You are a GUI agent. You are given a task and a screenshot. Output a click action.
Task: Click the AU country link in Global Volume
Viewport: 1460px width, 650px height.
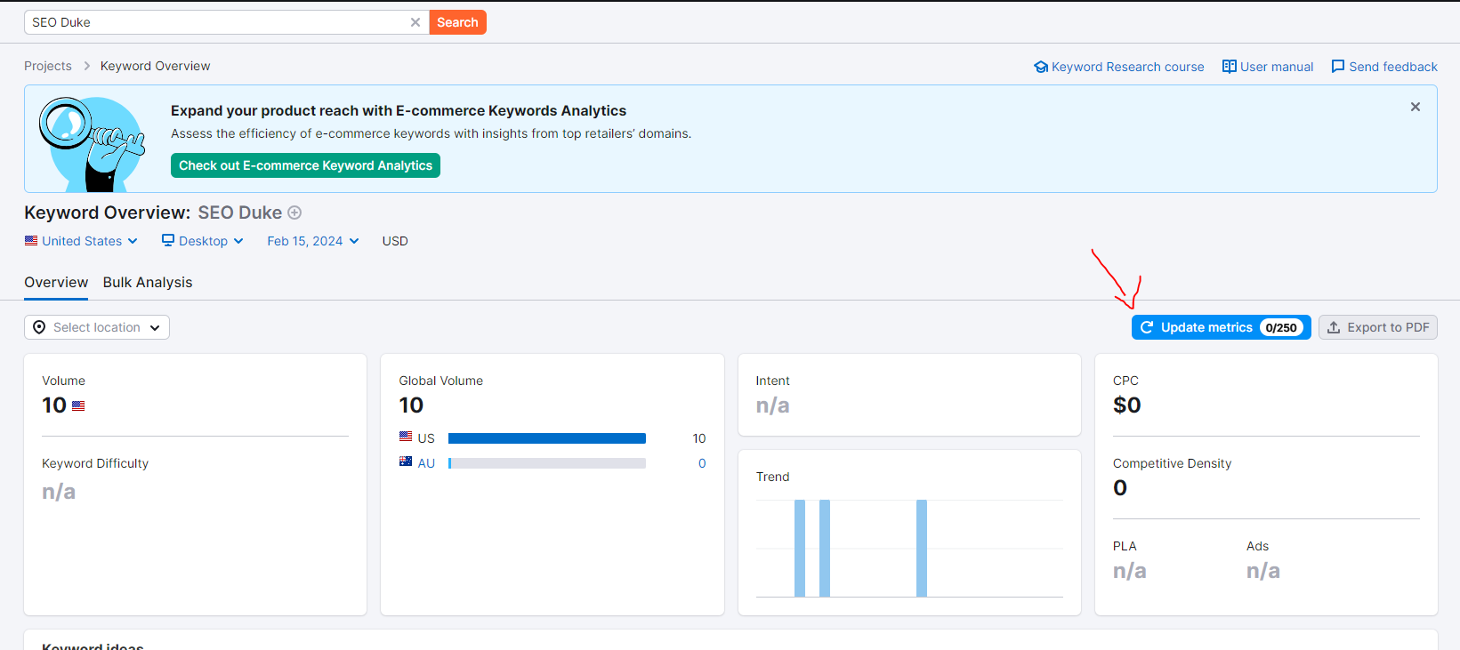click(426, 463)
